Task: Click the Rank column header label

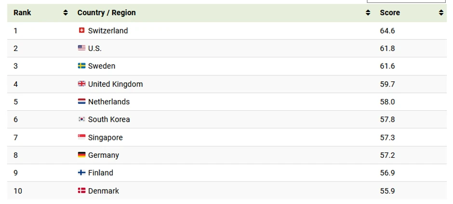Action: click(x=22, y=13)
